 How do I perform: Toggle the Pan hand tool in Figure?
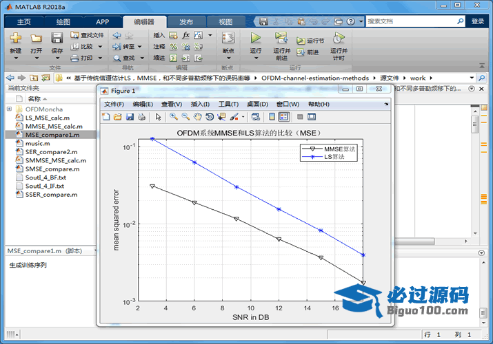click(197, 117)
